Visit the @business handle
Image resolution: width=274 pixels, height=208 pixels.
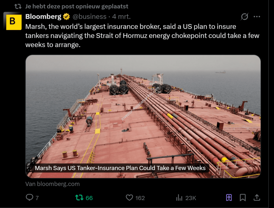[89, 17]
